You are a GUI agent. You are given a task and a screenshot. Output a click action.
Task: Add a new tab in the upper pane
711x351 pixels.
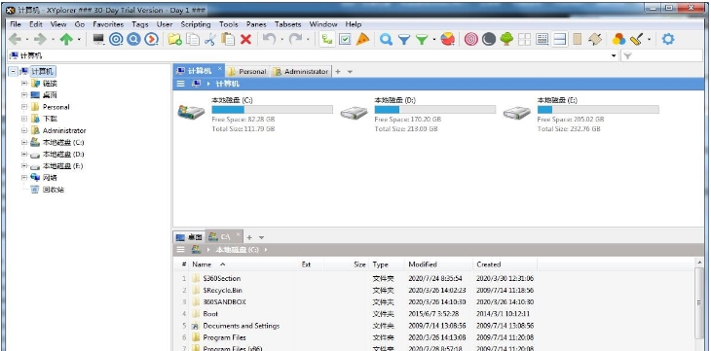click(x=337, y=72)
